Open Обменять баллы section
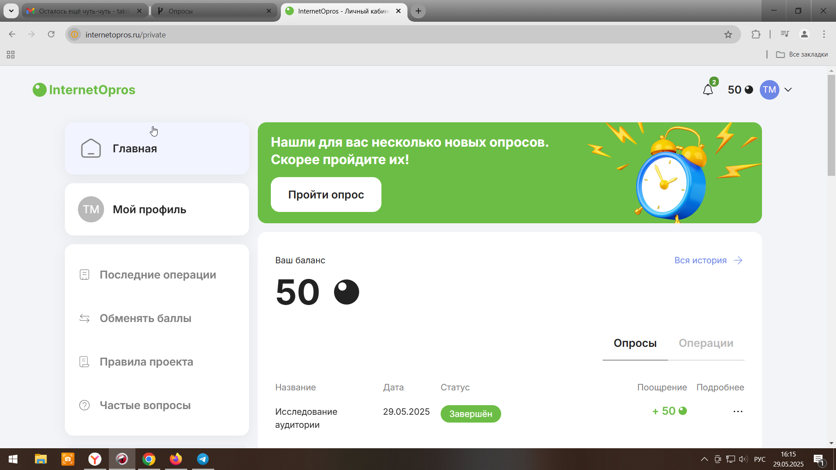The height and width of the screenshot is (470, 836). [145, 318]
